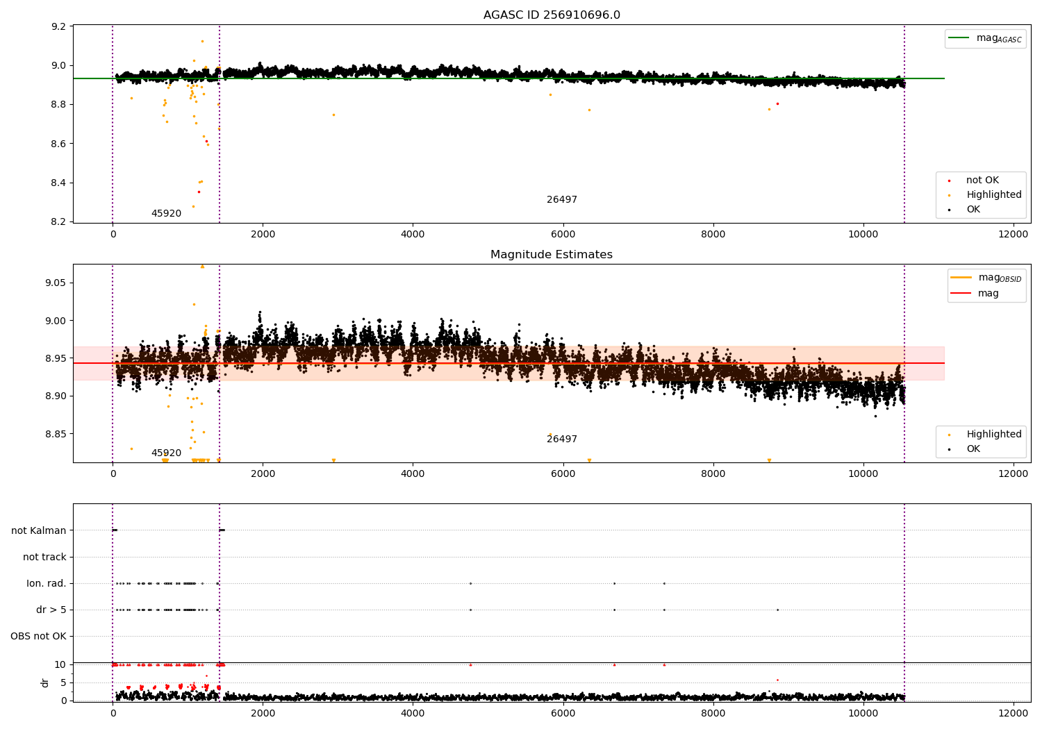Screen dimensions: 1042x729
Task: Click the "9.2" y-axis tick label
Action: pos(60,26)
